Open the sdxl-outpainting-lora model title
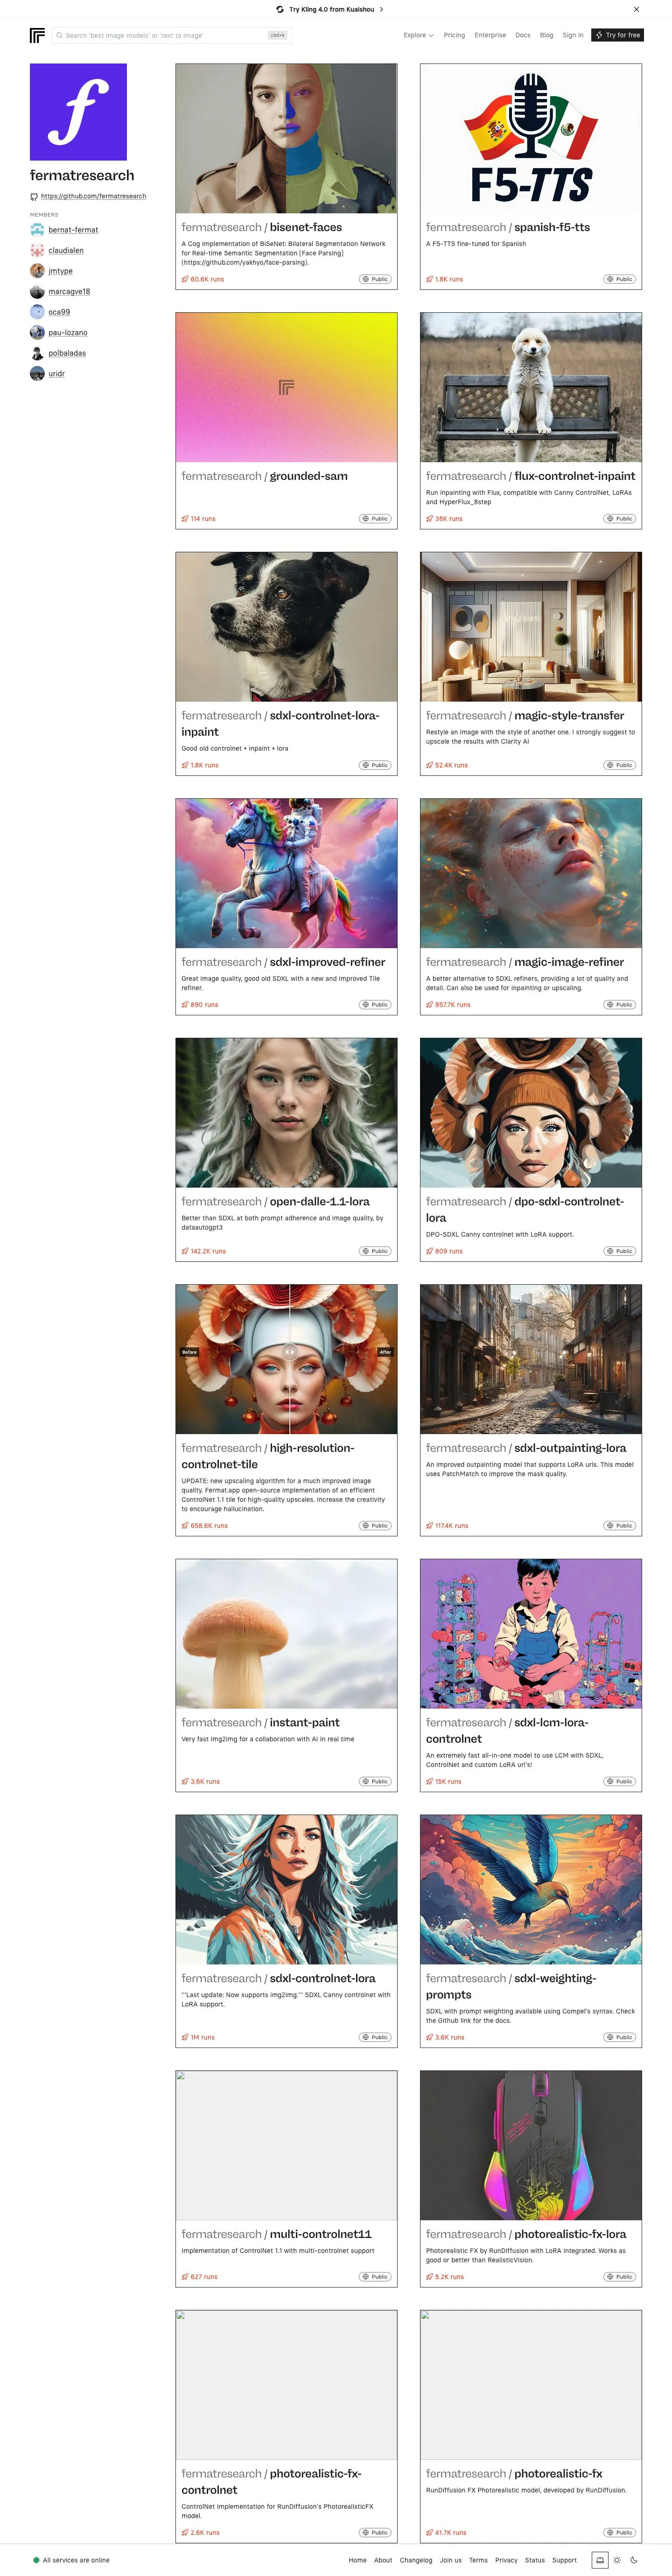The image size is (672, 2576). point(526,1448)
